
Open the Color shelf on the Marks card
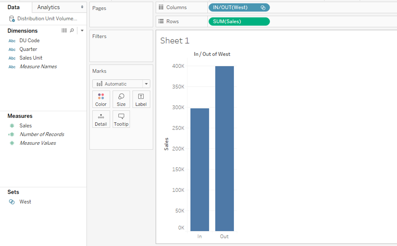coord(101,99)
